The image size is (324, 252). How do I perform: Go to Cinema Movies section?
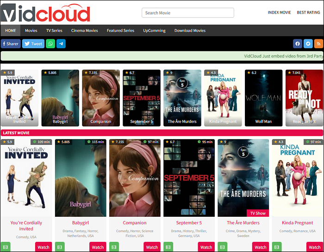[84, 31]
